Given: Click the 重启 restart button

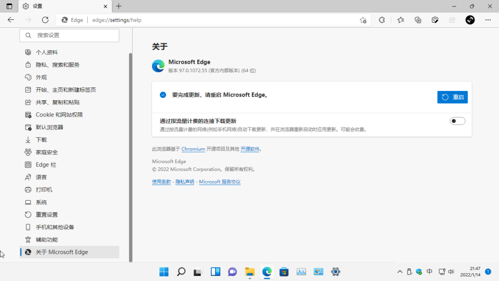Looking at the screenshot, I should pos(452,97).
